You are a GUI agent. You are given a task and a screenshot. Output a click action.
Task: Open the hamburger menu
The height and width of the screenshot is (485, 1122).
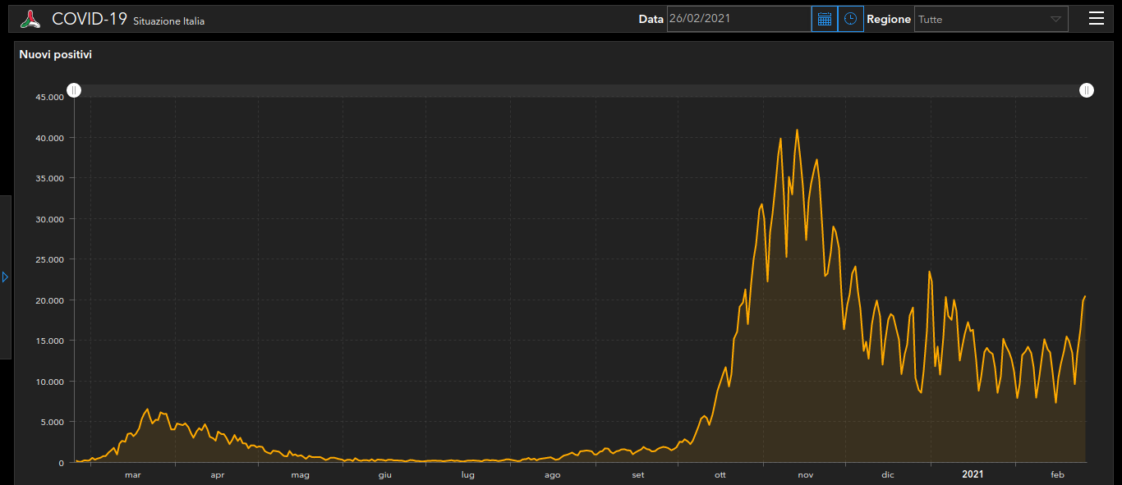1096,19
